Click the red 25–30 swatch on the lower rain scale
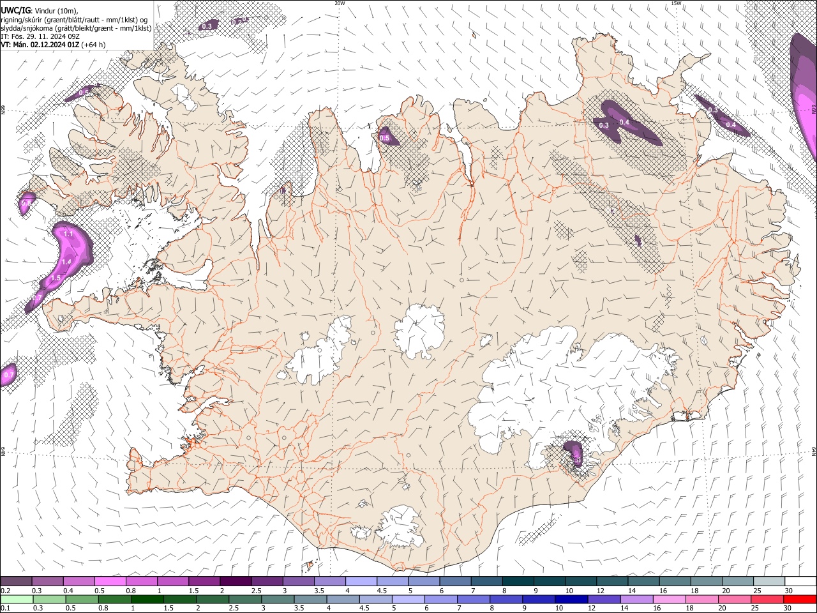The width and height of the screenshot is (817, 613). [x=767, y=599]
